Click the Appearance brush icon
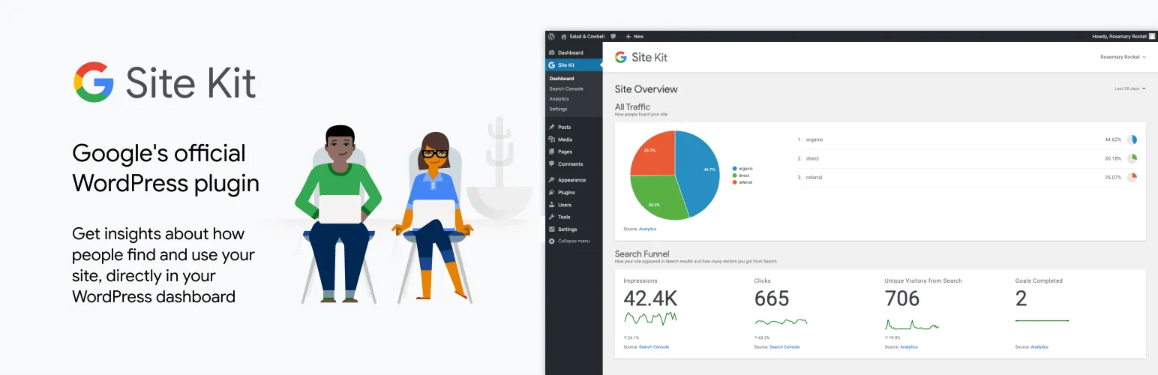 pyautogui.click(x=552, y=180)
